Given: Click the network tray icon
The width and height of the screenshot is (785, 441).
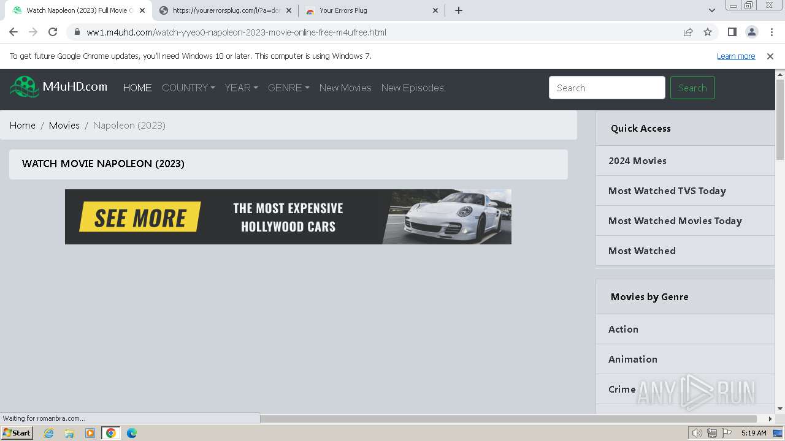Looking at the screenshot, I should (x=711, y=433).
